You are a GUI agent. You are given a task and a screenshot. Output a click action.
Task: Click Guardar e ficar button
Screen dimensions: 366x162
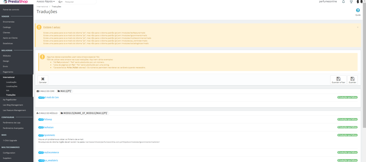pyautogui.click(x=338, y=80)
